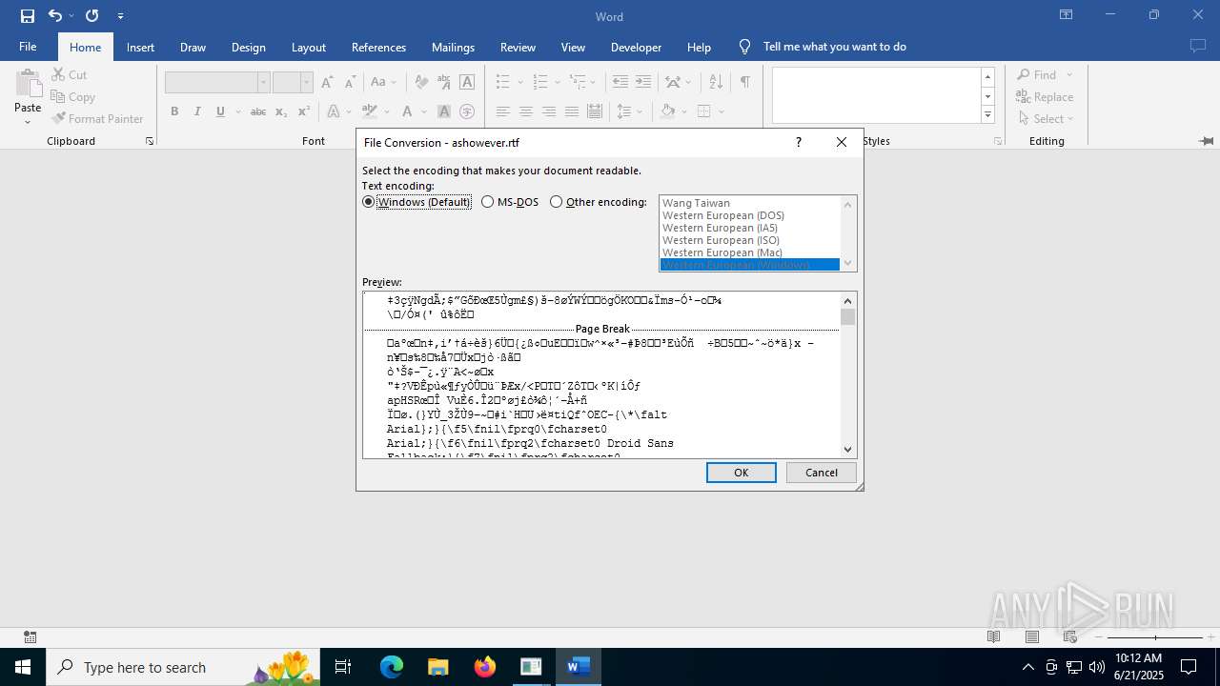Screen dimensions: 1220x686
Task: Toggle Italic formatting button
Action: point(197,111)
